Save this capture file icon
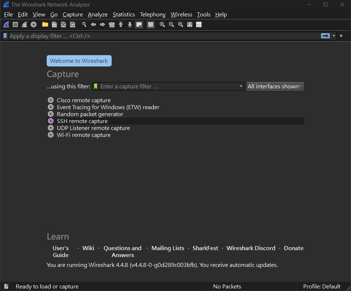The width and height of the screenshot is (351, 291). (54, 24)
